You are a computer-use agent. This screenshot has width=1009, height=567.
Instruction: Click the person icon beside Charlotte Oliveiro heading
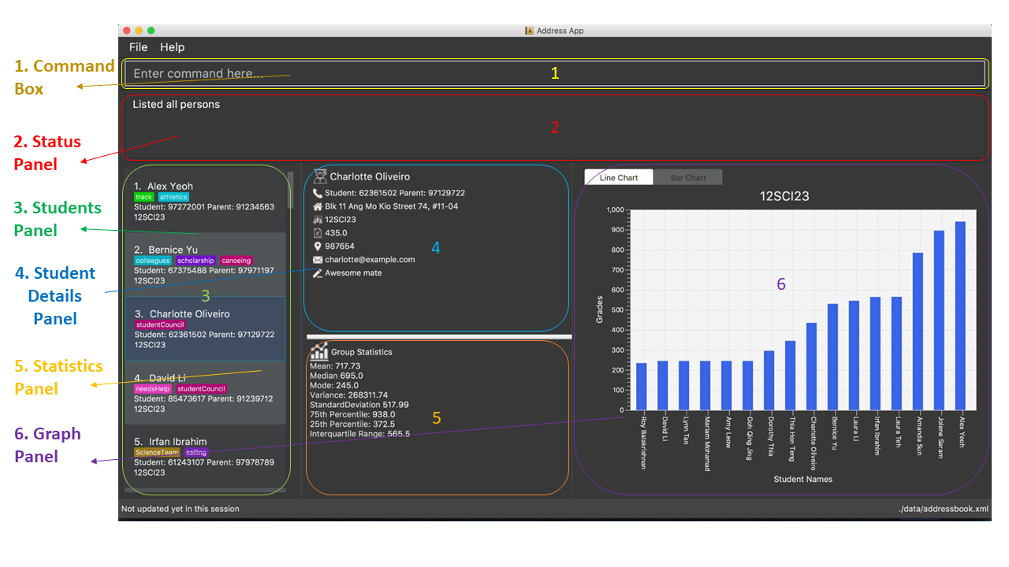coord(319,176)
